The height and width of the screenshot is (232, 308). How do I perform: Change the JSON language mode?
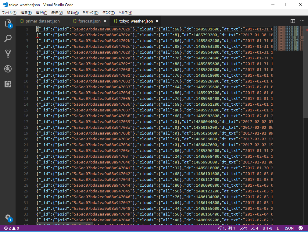point(289,228)
